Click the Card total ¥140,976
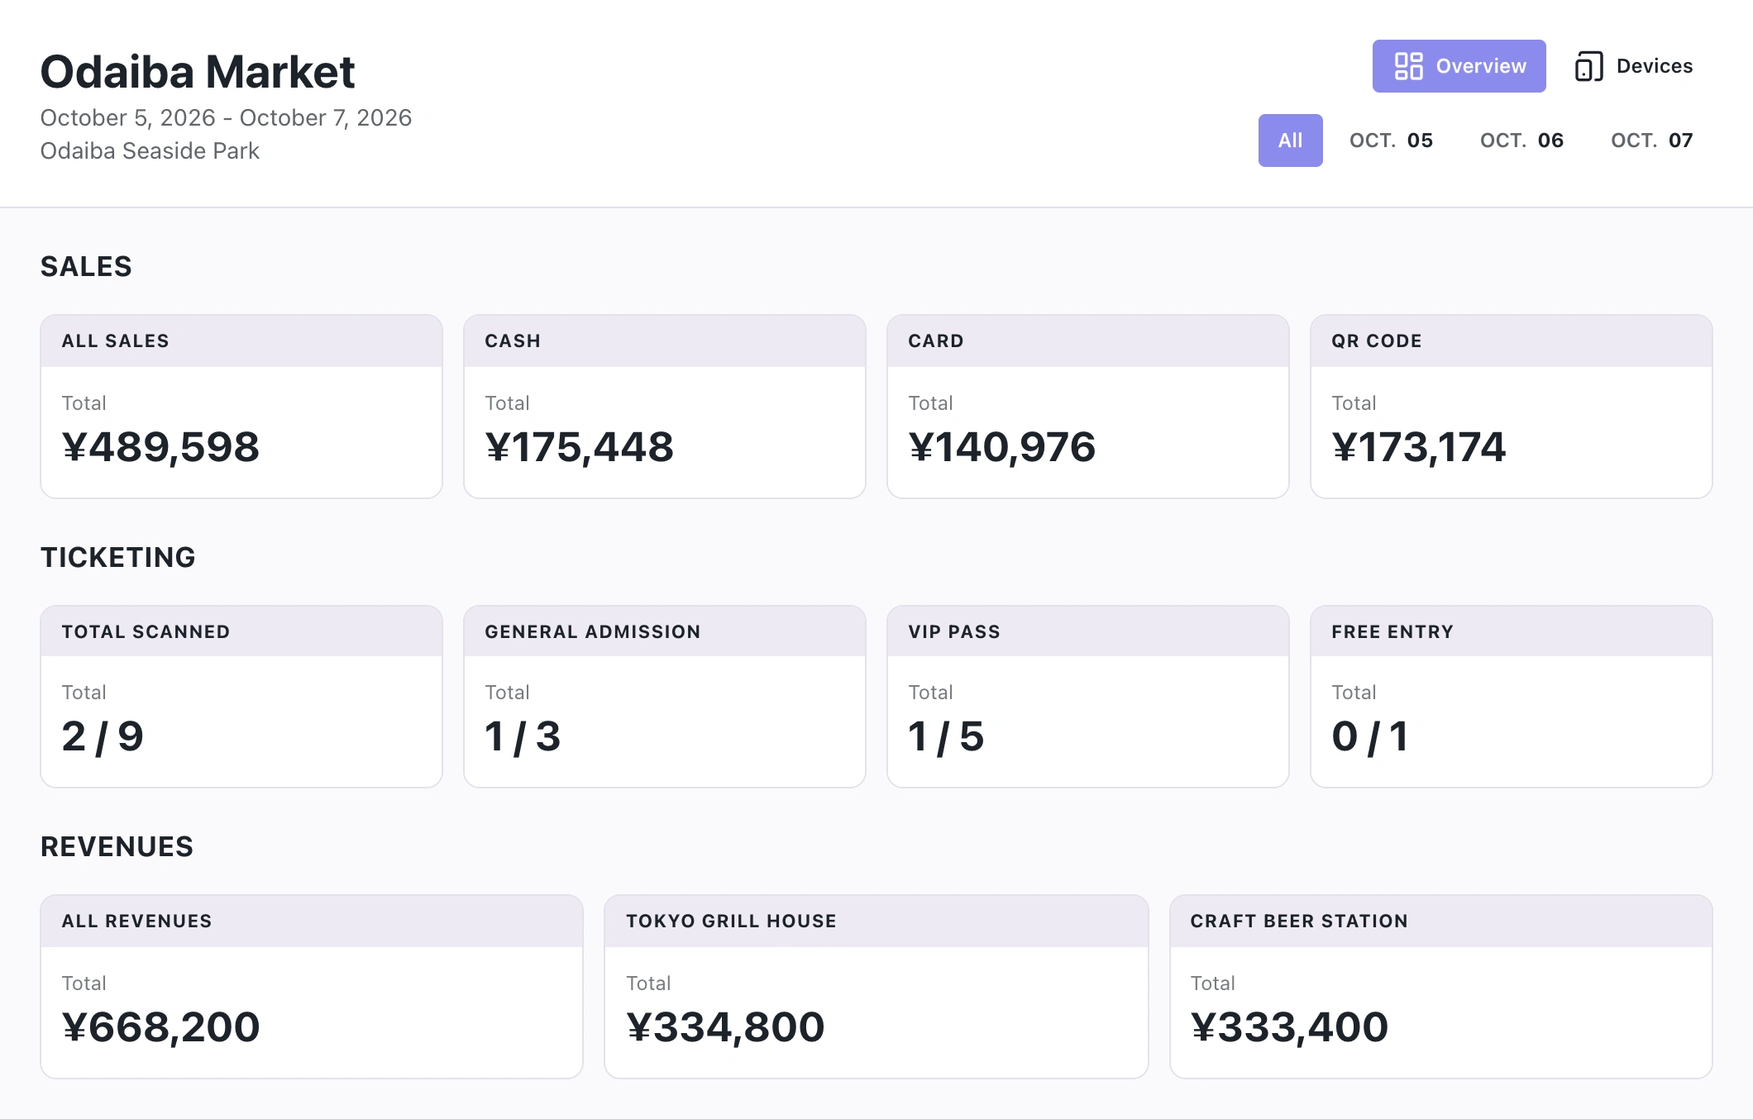1753x1119 pixels. pyautogui.click(x=1001, y=447)
